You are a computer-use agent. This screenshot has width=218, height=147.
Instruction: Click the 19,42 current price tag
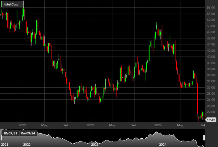[211, 120]
